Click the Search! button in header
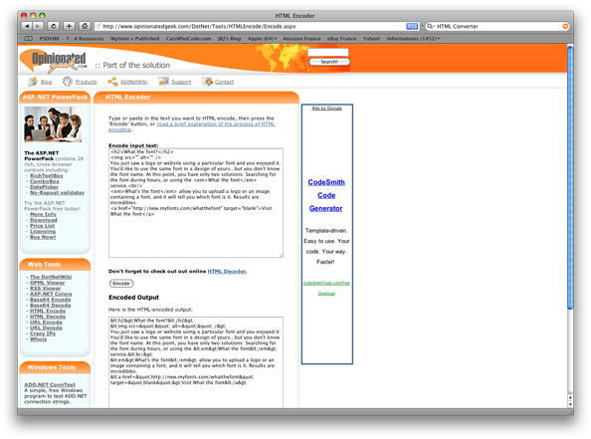 (329, 62)
